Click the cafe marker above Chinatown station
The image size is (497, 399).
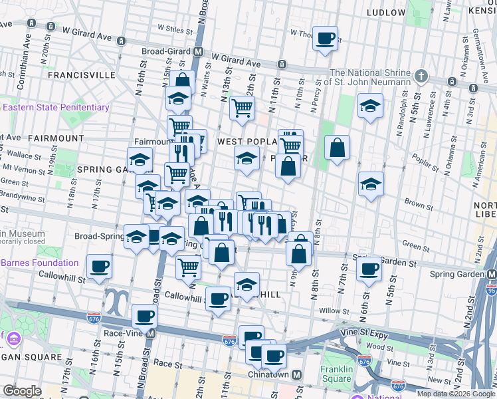[x=274, y=359]
